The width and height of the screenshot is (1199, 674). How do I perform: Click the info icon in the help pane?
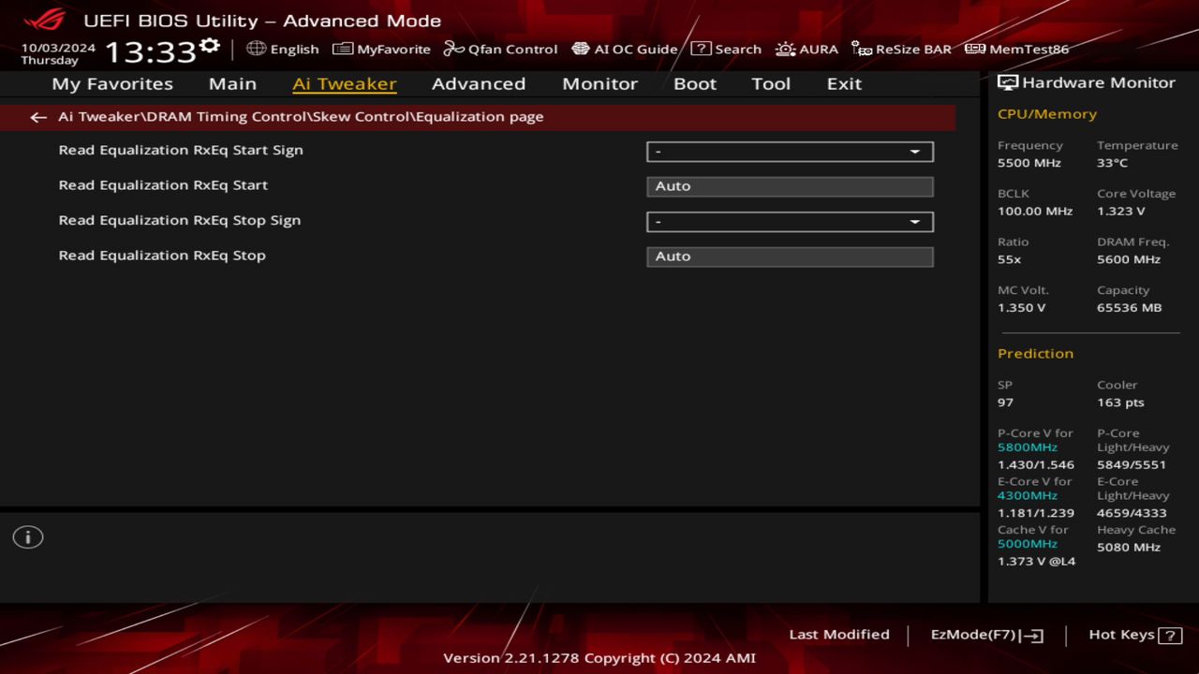coord(28,537)
